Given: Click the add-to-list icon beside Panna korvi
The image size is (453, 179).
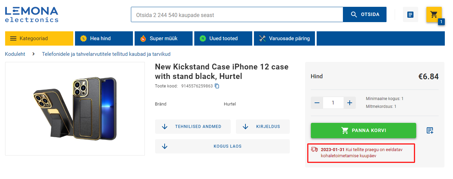Looking at the screenshot, I should click(x=430, y=130).
